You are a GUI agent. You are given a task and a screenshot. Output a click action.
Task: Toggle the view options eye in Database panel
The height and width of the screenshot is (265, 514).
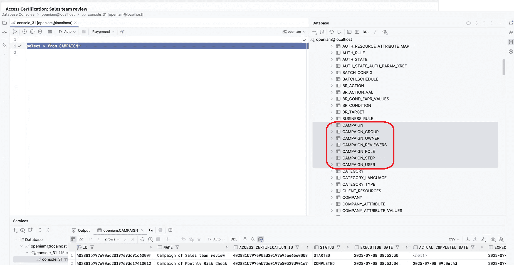point(385,32)
